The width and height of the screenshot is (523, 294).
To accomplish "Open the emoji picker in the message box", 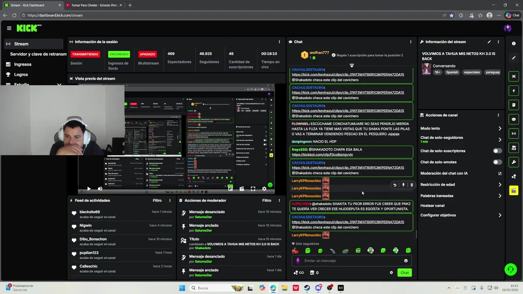I will [406, 261].
